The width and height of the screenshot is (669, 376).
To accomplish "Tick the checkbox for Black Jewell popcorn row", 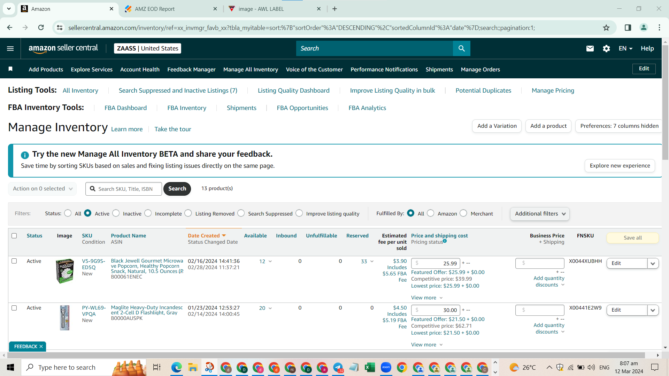I will [14, 261].
